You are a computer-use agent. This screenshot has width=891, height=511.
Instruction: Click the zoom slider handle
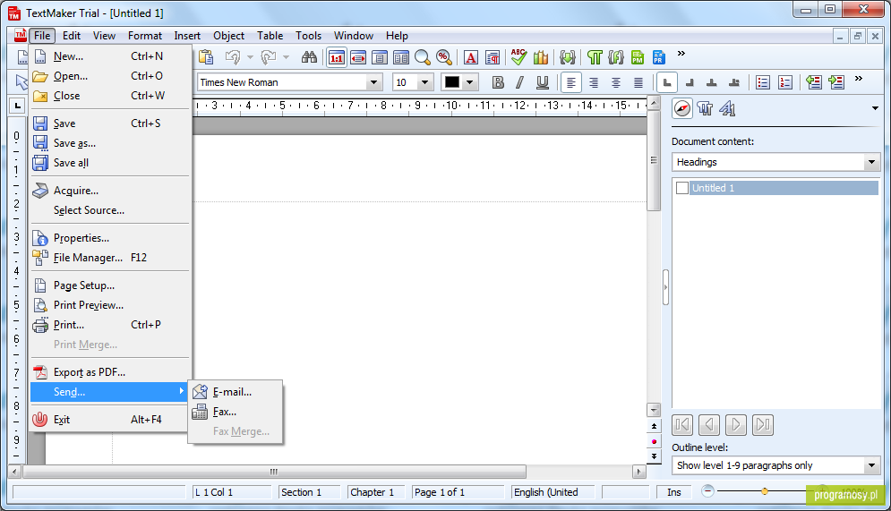coord(765,491)
